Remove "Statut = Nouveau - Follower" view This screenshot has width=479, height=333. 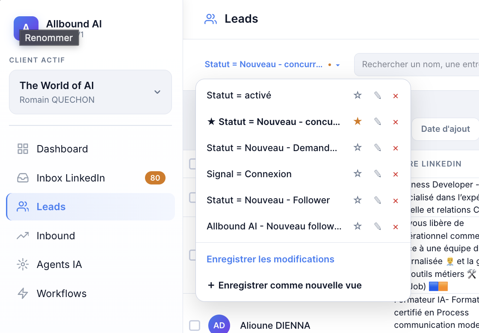[396, 201]
